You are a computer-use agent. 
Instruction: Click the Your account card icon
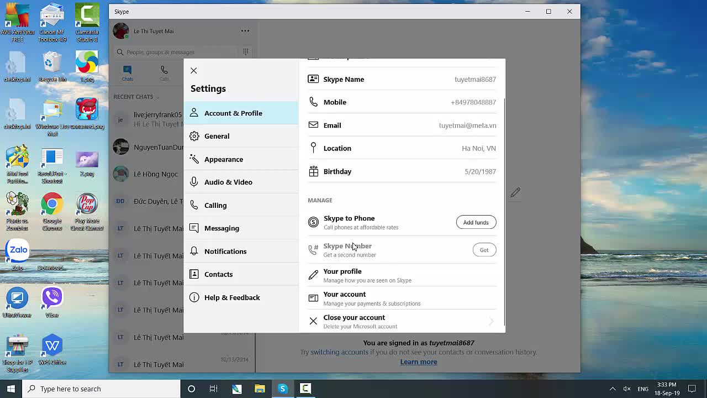[x=313, y=298]
